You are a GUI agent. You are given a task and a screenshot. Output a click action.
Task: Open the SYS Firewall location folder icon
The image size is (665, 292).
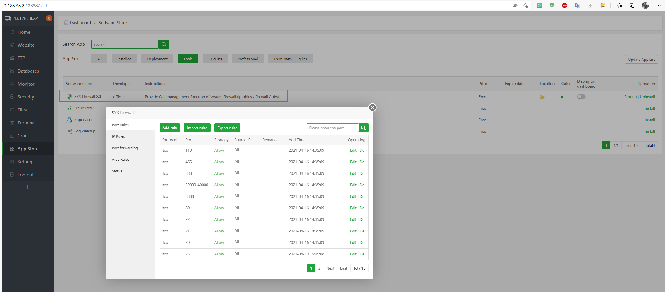tap(542, 97)
